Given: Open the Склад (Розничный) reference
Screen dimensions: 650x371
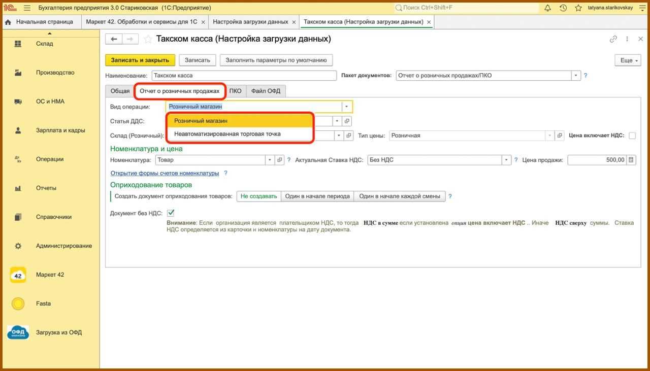Looking at the screenshot, I should click(348, 136).
